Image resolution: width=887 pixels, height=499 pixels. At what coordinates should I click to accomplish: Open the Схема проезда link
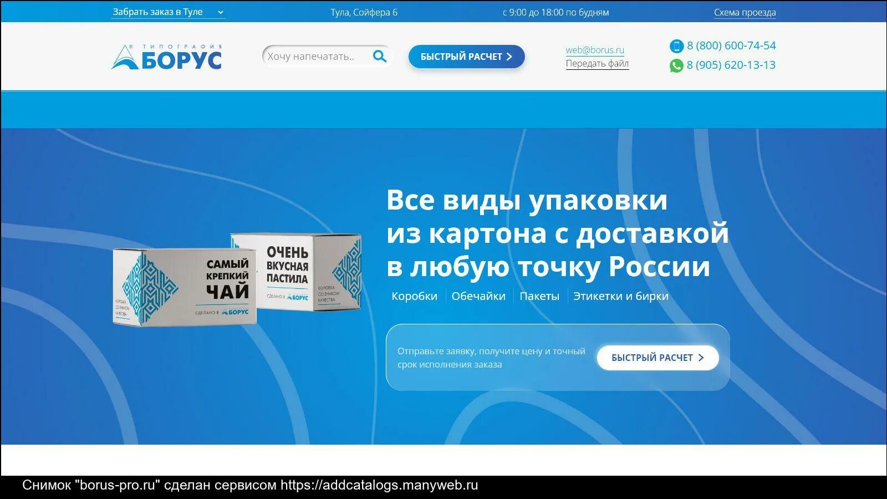tap(745, 12)
